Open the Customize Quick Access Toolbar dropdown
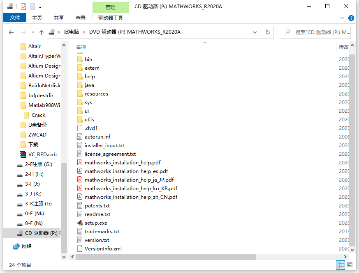The width and height of the screenshot is (359, 273). 40,7
